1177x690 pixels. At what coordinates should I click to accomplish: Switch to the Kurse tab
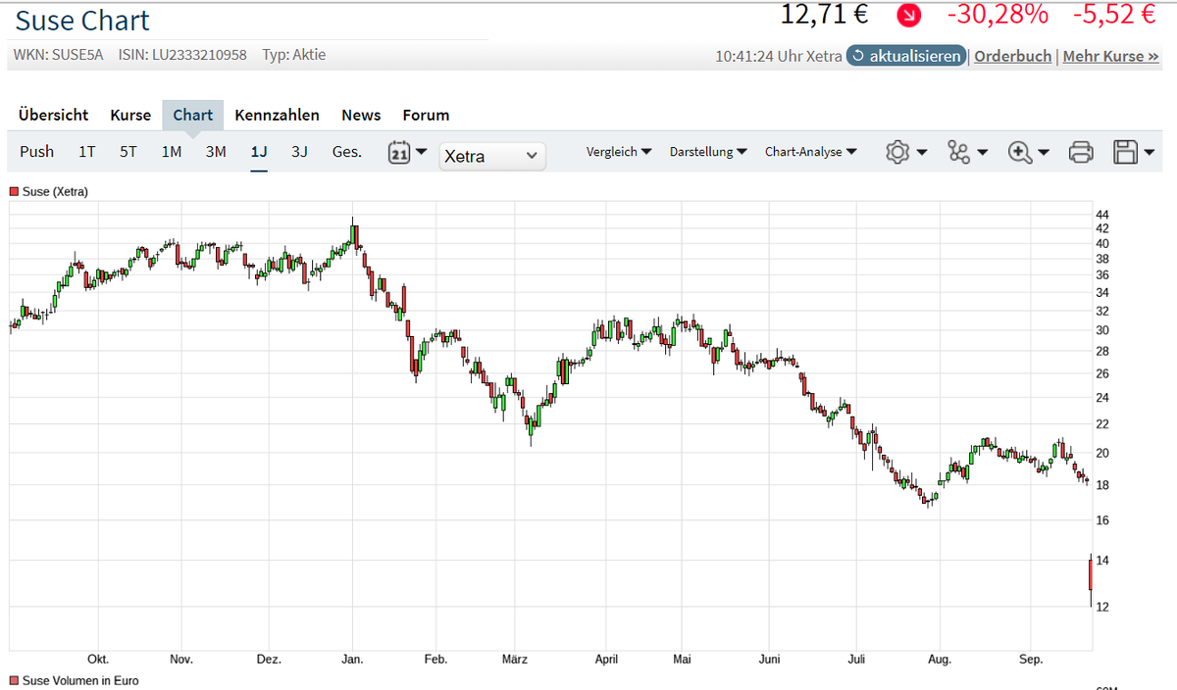coord(130,115)
